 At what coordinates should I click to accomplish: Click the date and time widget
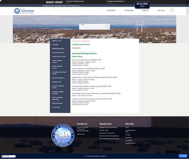tap(142, 5)
